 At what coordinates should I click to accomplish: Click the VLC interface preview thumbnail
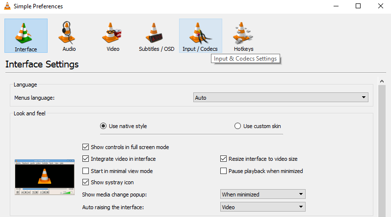(x=45, y=177)
